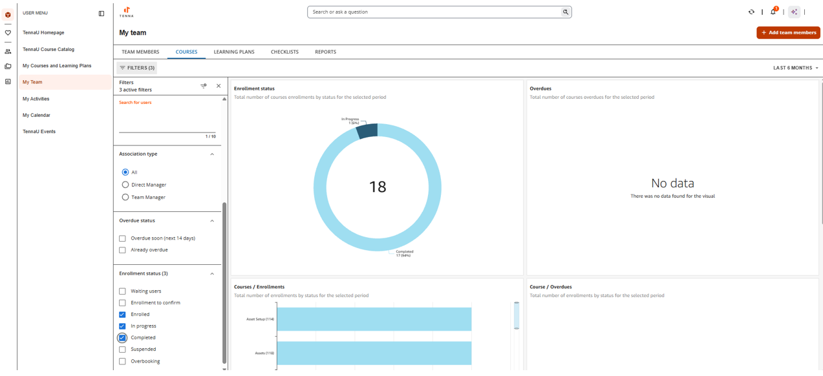Uncheck the In progress checkbox
The image size is (823, 376).
[x=122, y=326]
